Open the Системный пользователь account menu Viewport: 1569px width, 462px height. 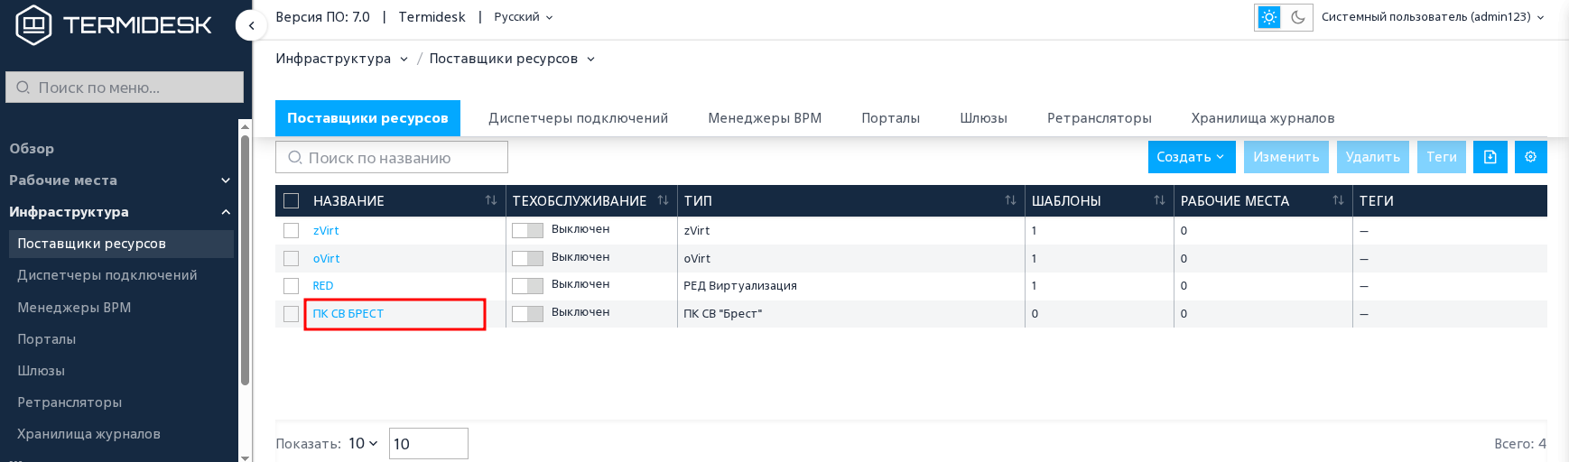(1434, 17)
